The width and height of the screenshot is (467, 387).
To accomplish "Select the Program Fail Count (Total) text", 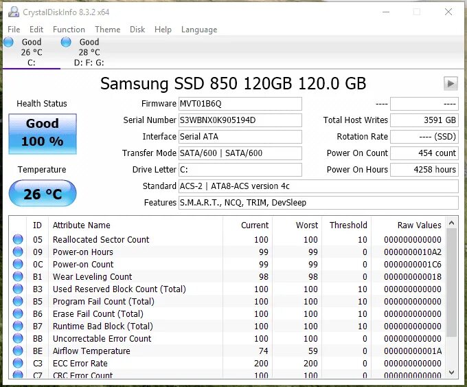I will pos(103,302).
